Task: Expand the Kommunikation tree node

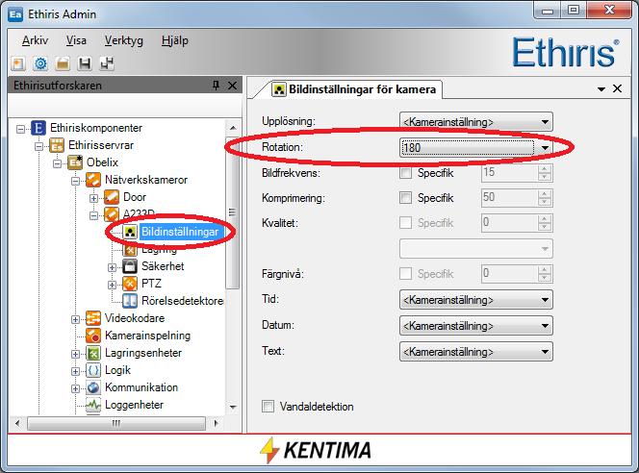Action: click(x=75, y=388)
